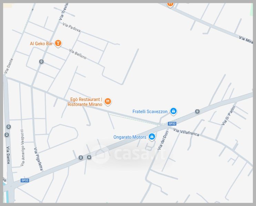Click the Fratelli Scavezzon place name
The height and width of the screenshot is (206, 256).
pos(150,112)
